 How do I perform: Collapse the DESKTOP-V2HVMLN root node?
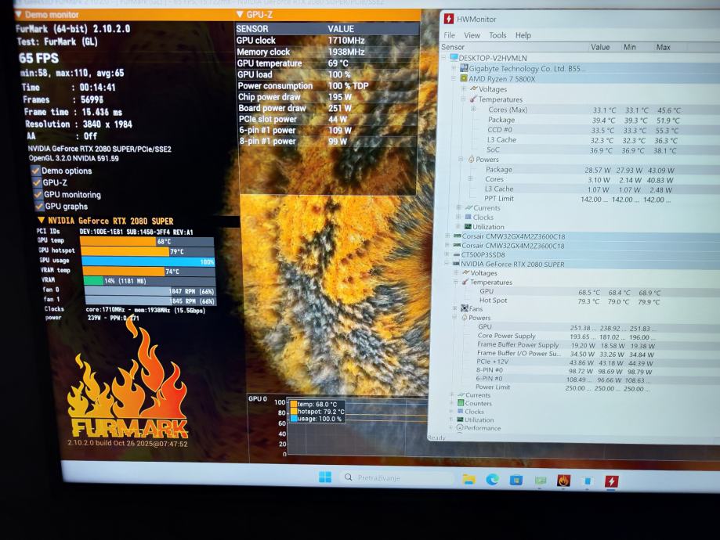(444, 58)
